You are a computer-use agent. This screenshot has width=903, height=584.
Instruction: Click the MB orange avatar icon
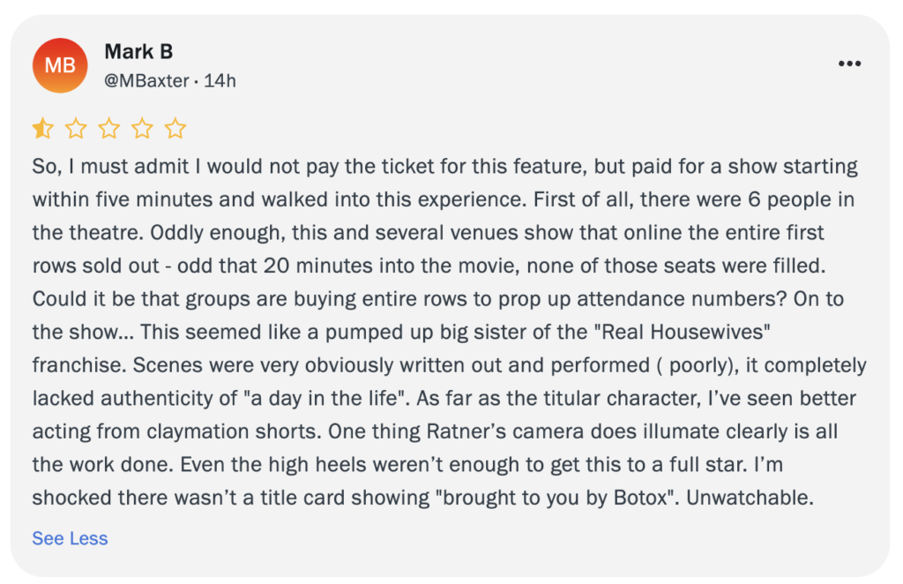(60, 65)
